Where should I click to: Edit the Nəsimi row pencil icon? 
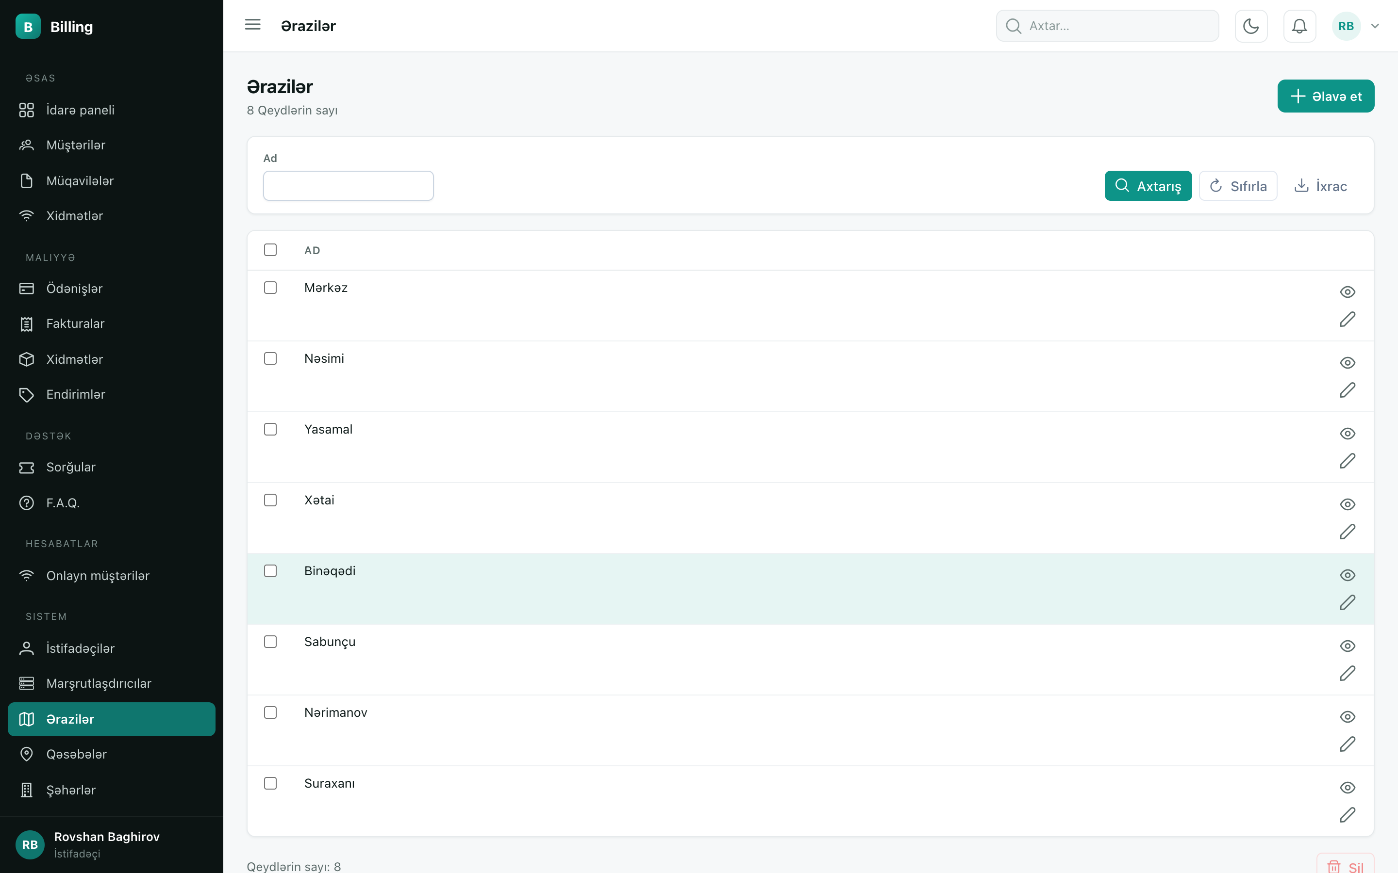pyautogui.click(x=1347, y=390)
